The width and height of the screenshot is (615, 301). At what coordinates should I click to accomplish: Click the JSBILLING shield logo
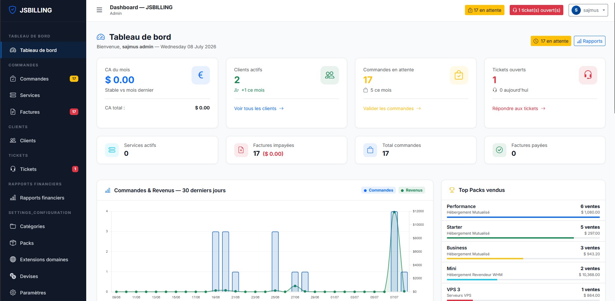click(13, 10)
